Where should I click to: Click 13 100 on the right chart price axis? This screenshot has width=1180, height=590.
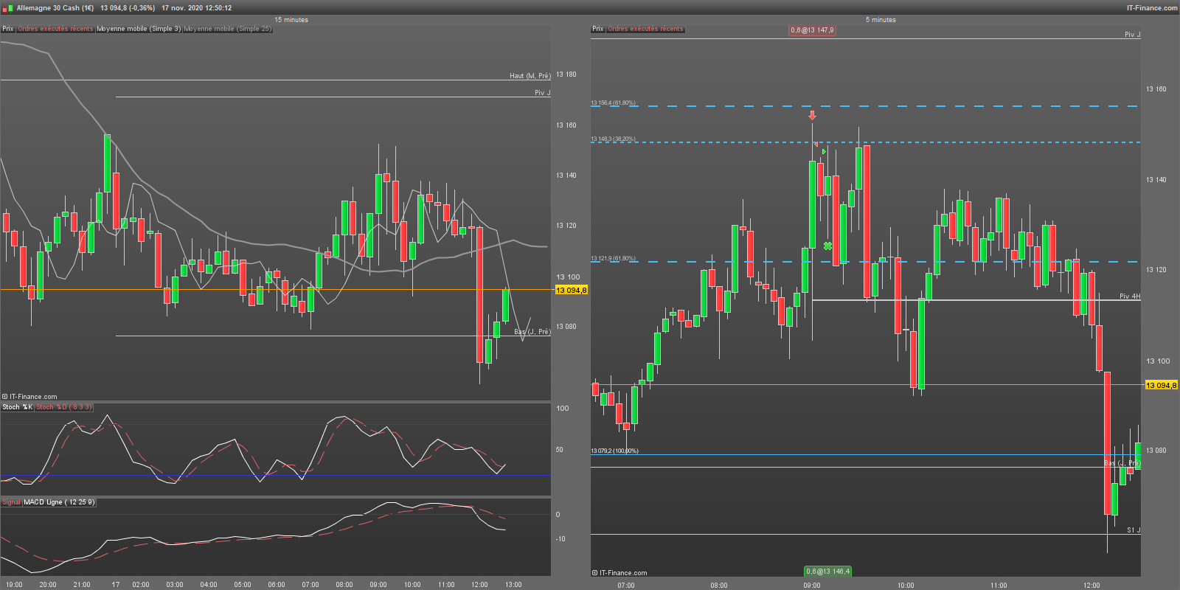[1158, 361]
